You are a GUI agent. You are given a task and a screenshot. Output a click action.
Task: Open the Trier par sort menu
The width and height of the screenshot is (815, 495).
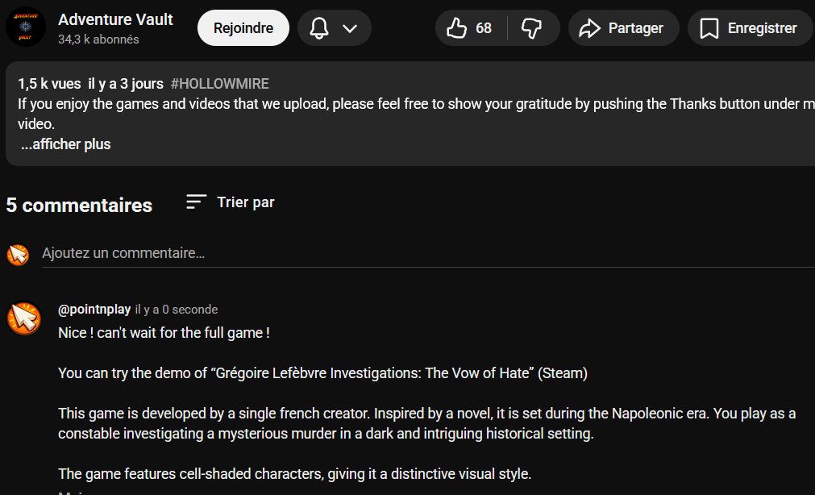(x=245, y=202)
